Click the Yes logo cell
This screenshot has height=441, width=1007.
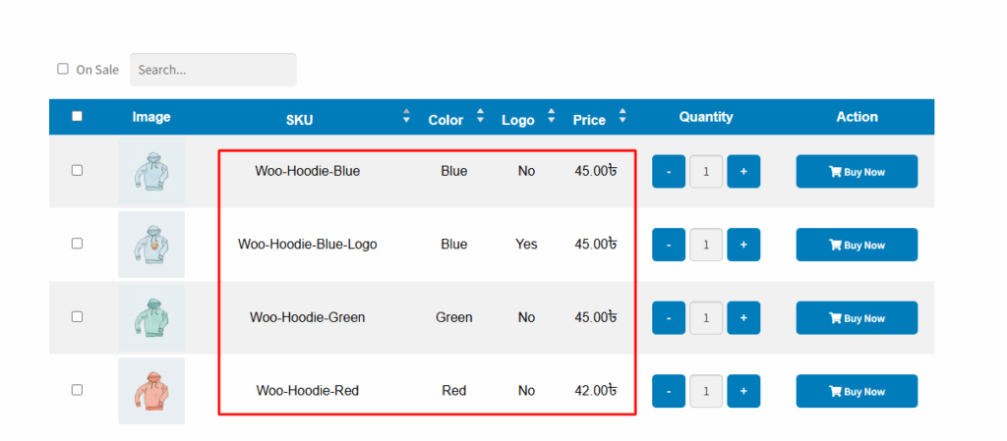coord(527,245)
